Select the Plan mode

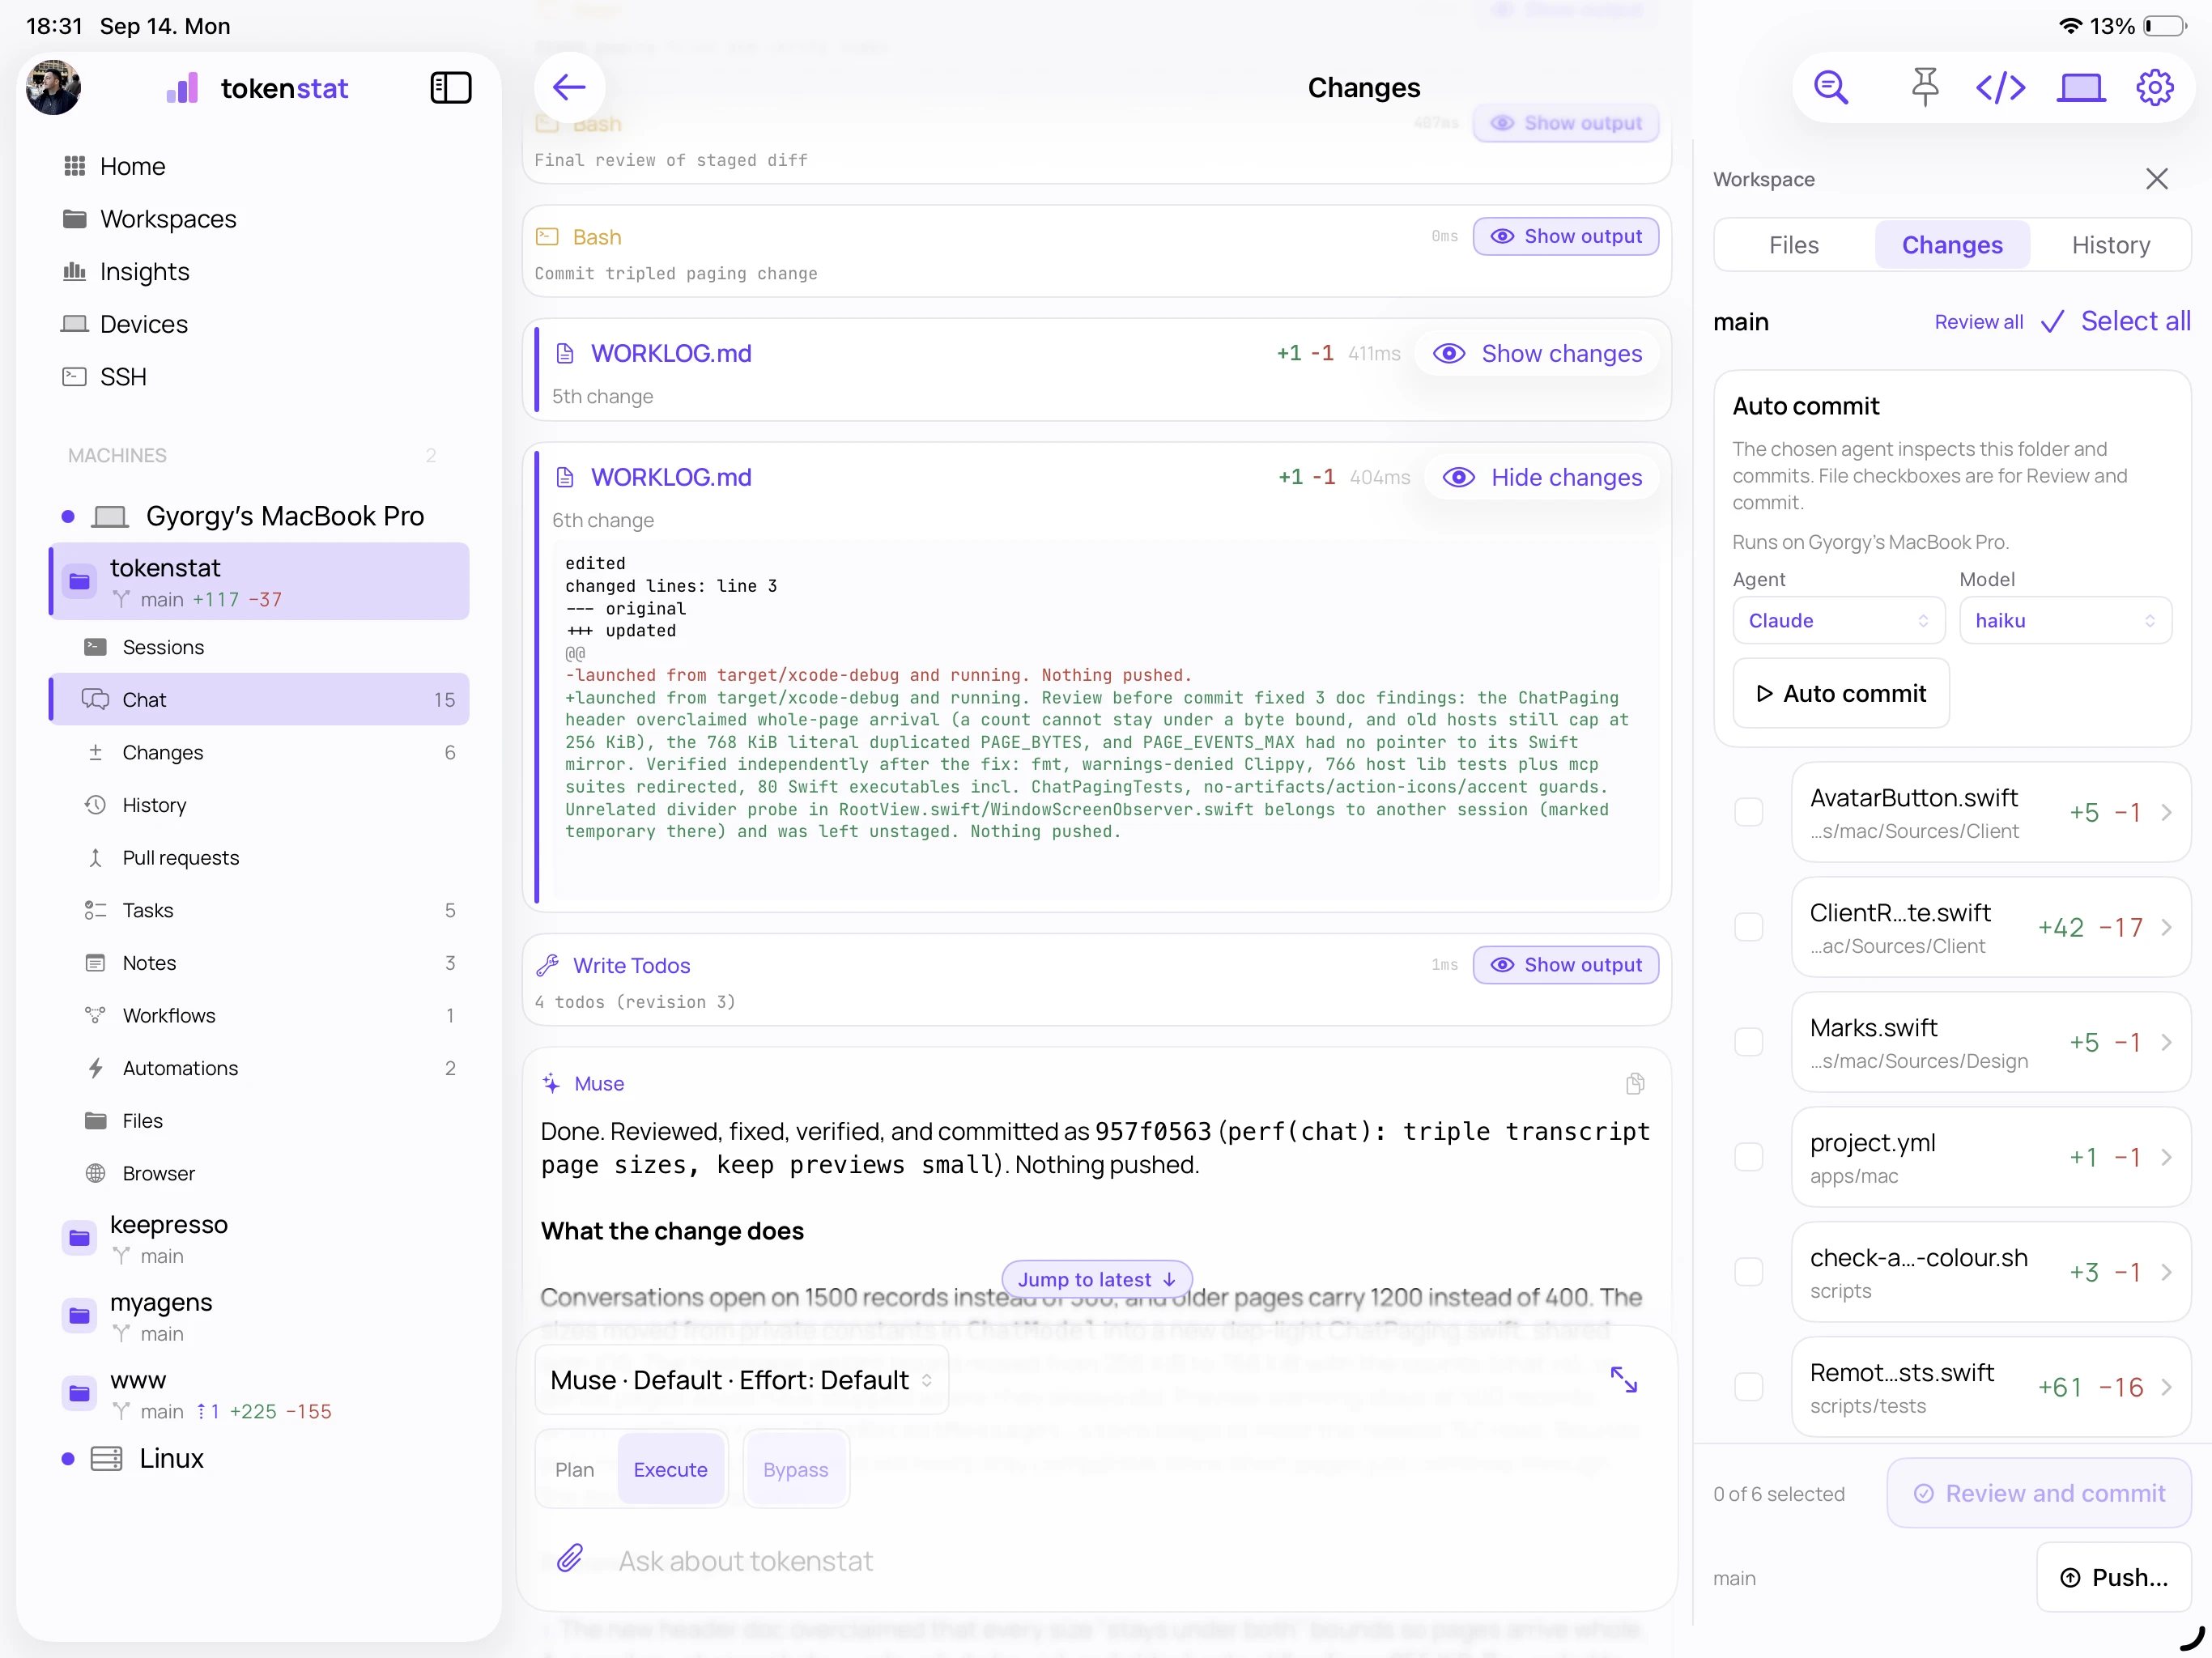point(575,1469)
